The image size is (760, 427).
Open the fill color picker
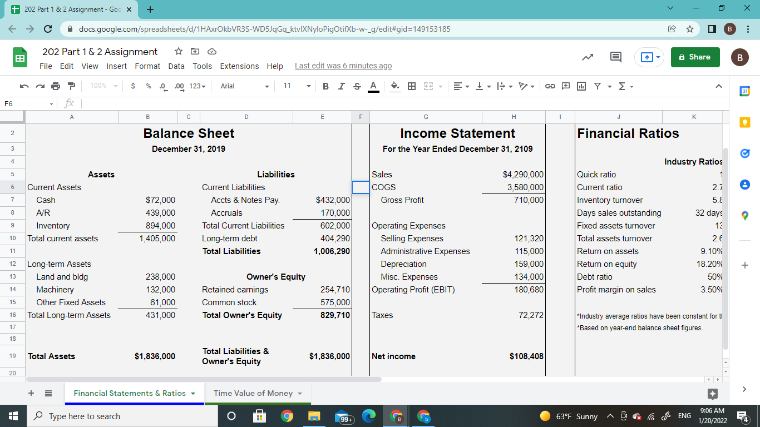point(395,86)
